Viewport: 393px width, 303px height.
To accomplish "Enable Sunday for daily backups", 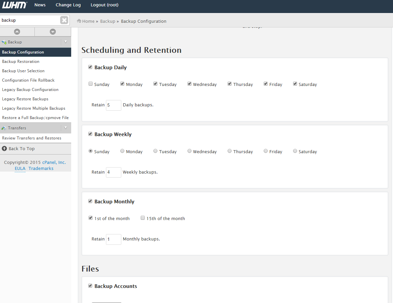I will pyautogui.click(x=91, y=84).
